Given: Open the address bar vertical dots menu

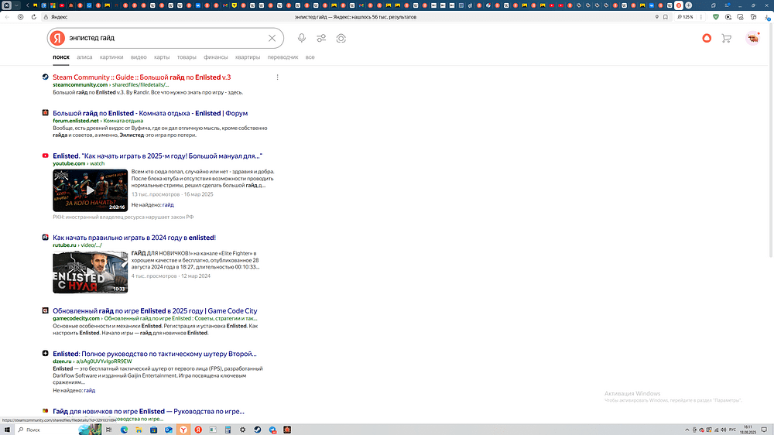Looking at the screenshot, I should click(701, 17).
